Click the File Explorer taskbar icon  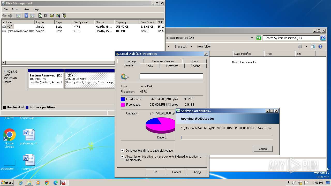[x=29, y=183]
